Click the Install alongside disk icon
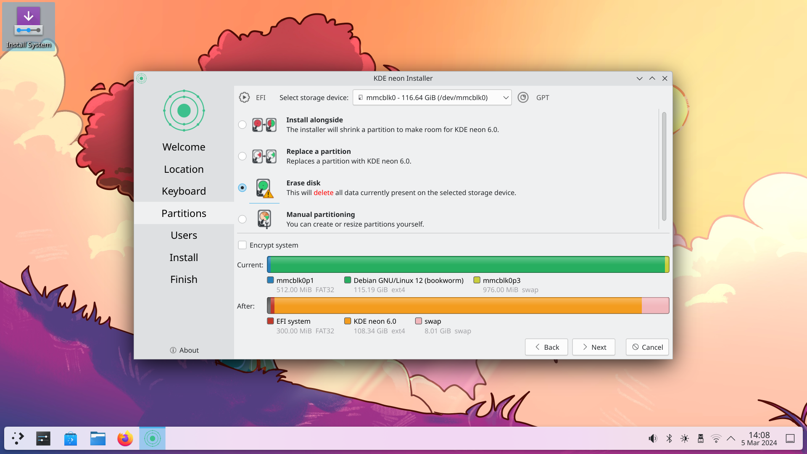Viewport: 807px width, 454px height. tap(264, 125)
